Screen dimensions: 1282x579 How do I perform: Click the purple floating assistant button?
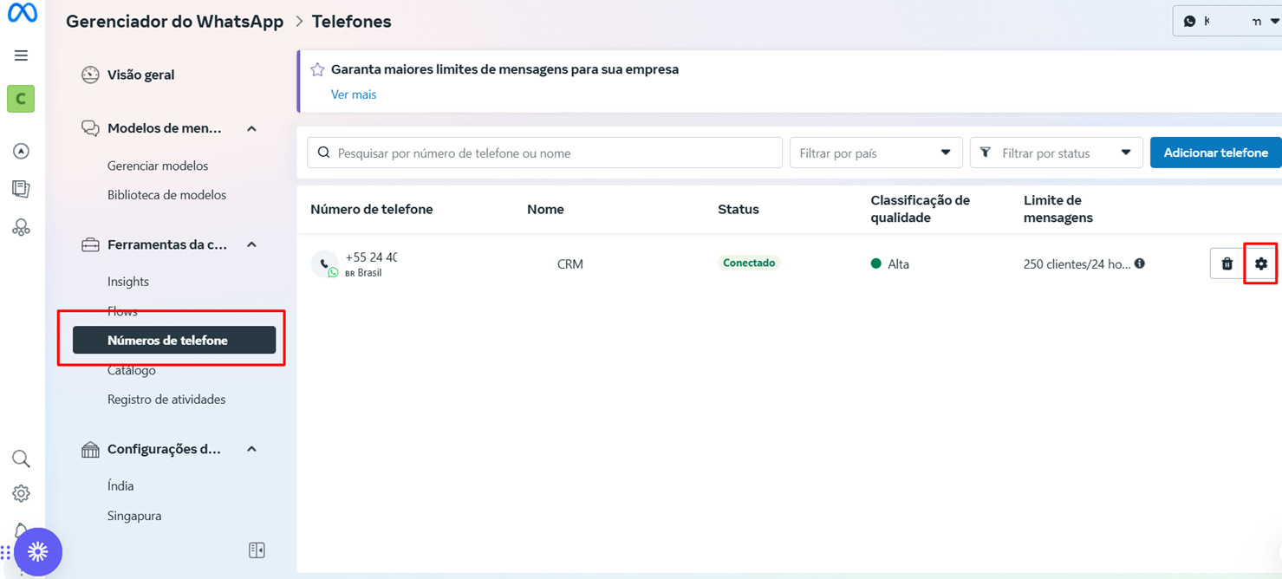click(x=37, y=551)
